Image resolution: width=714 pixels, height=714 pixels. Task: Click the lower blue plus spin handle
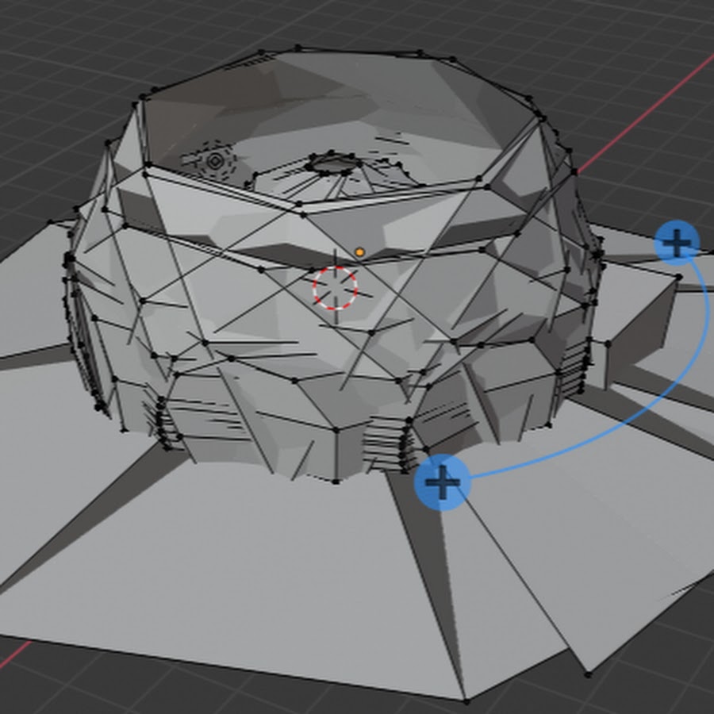click(443, 482)
